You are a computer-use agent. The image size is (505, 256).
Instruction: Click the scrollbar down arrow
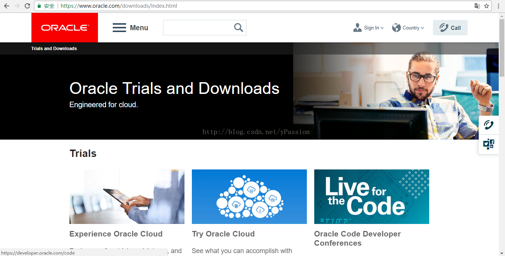(502, 253)
